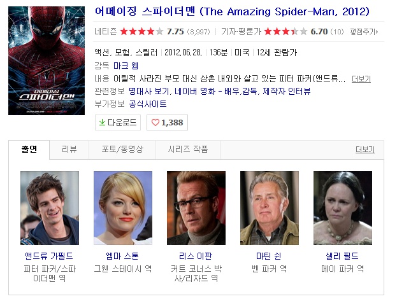Open the Amazing Spider-Man movie poster
Image resolution: width=397 pixels, height=301 pixels.
47,60
